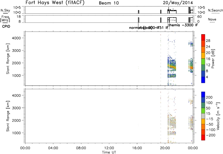Click the orange power echo band near 21:00

172,67
